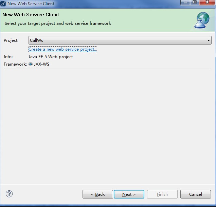Close the dialog with the red X

tap(207, 2)
